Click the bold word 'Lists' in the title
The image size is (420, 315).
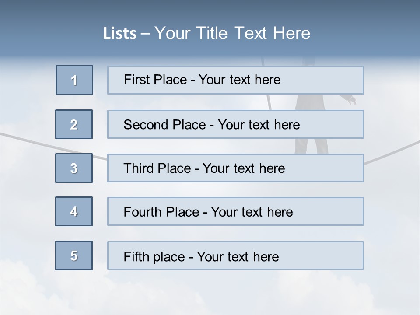point(120,34)
